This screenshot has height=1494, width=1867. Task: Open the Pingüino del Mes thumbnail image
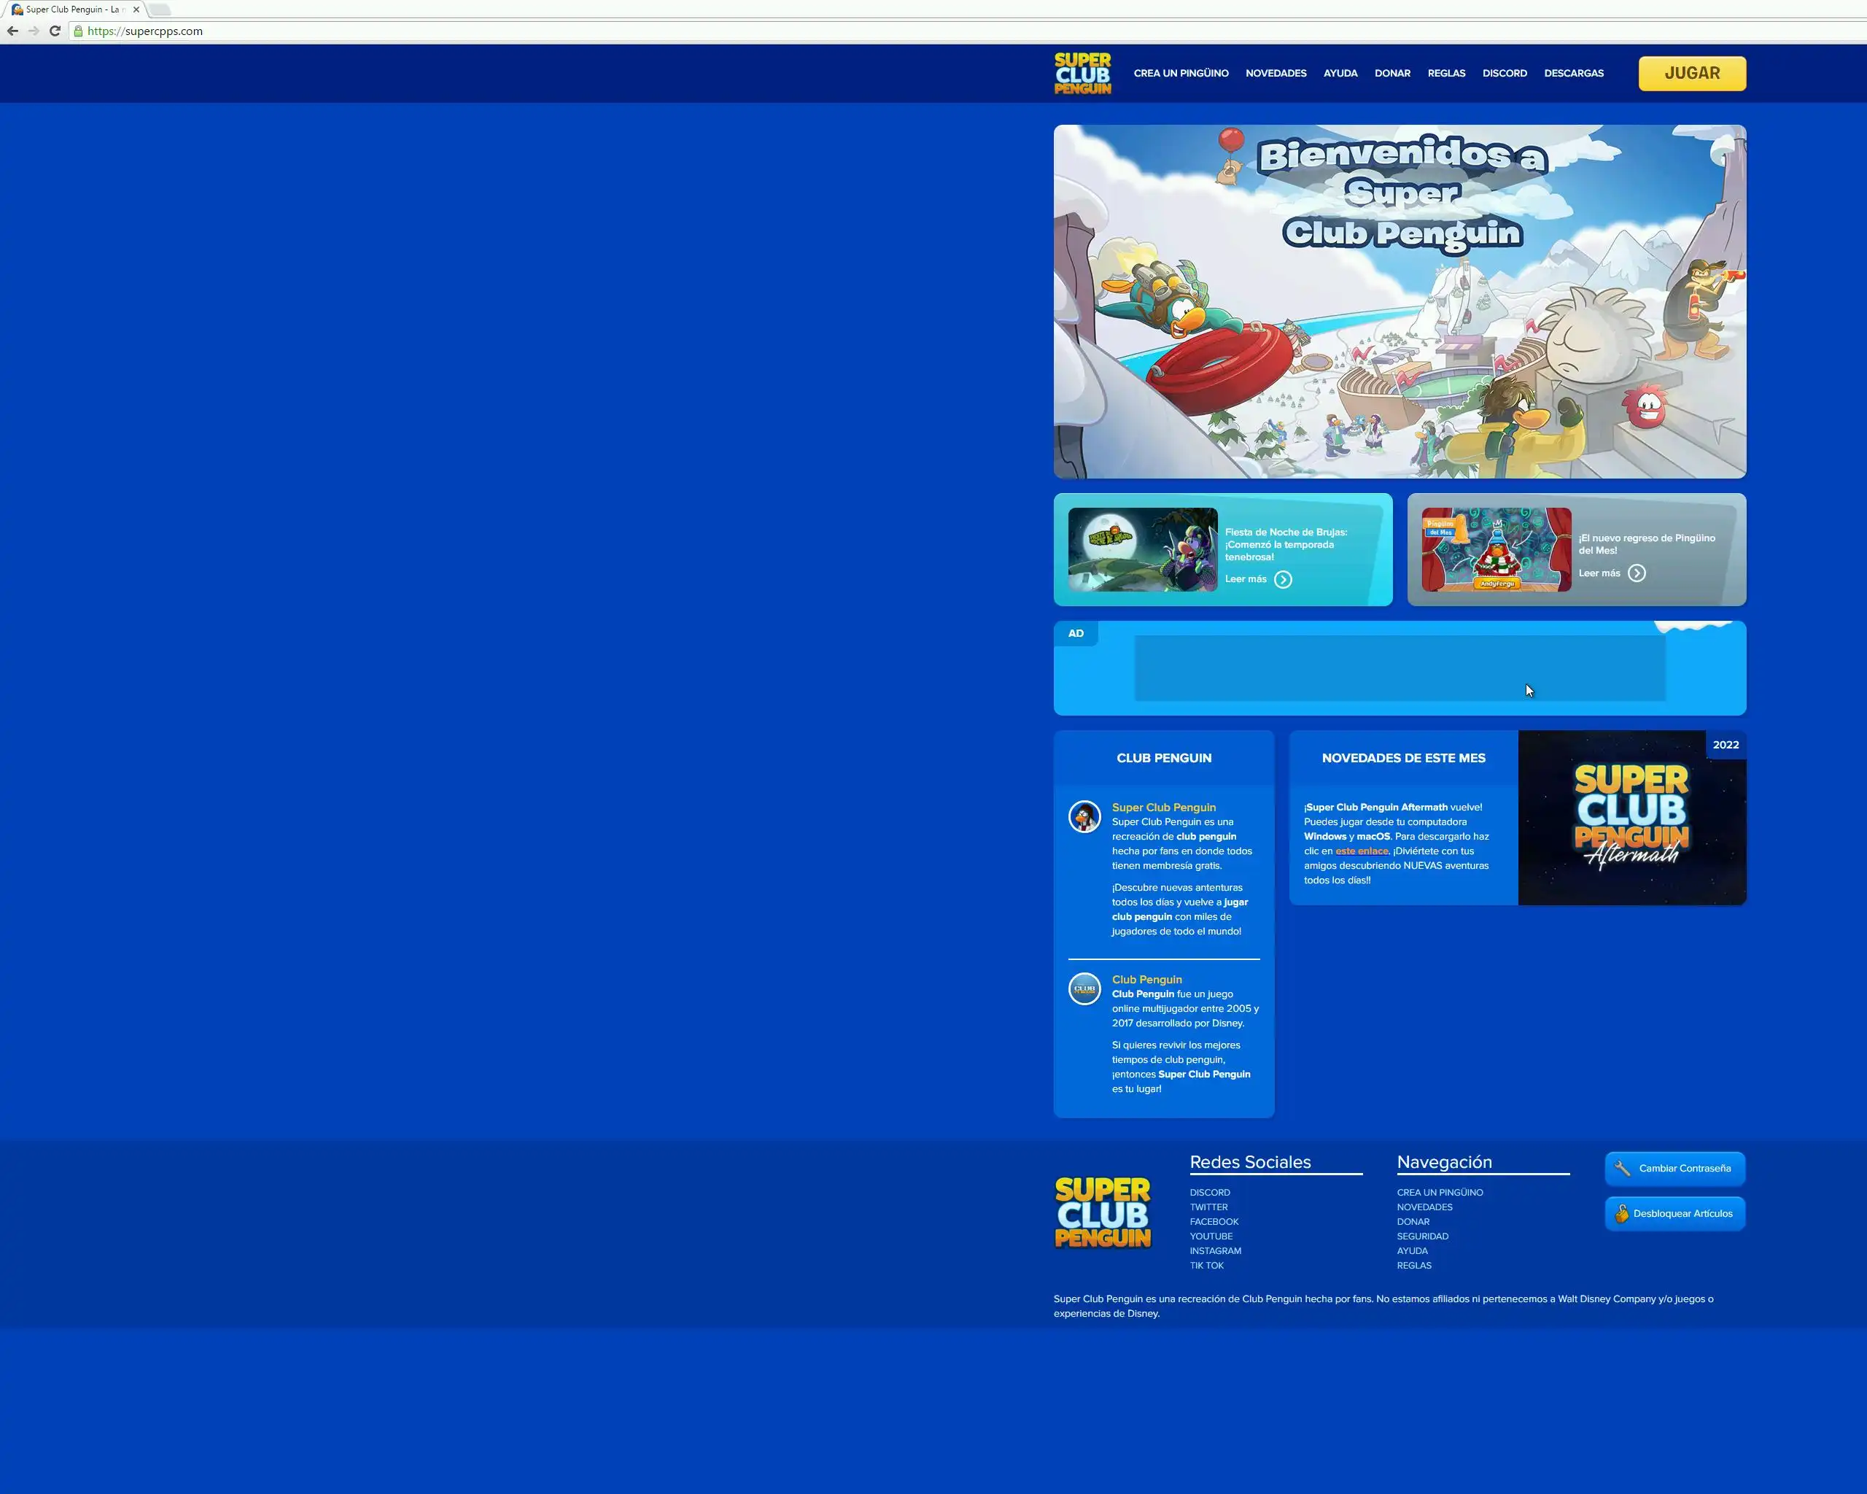pyautogui.click(x=1496, y=550)
